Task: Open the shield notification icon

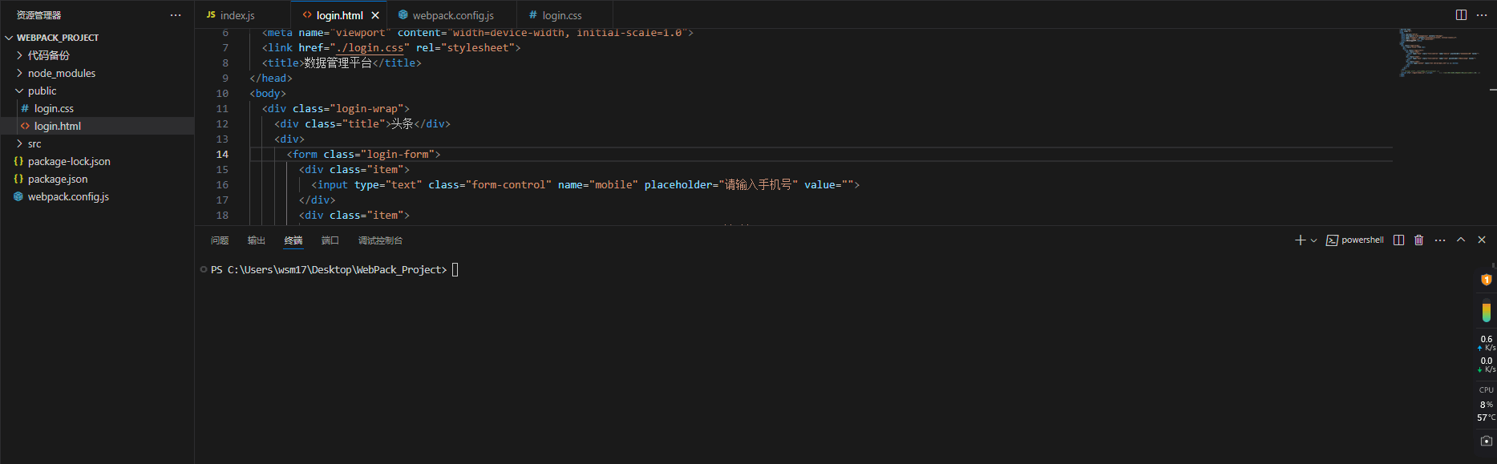Action: click(x=1486, y=280)
